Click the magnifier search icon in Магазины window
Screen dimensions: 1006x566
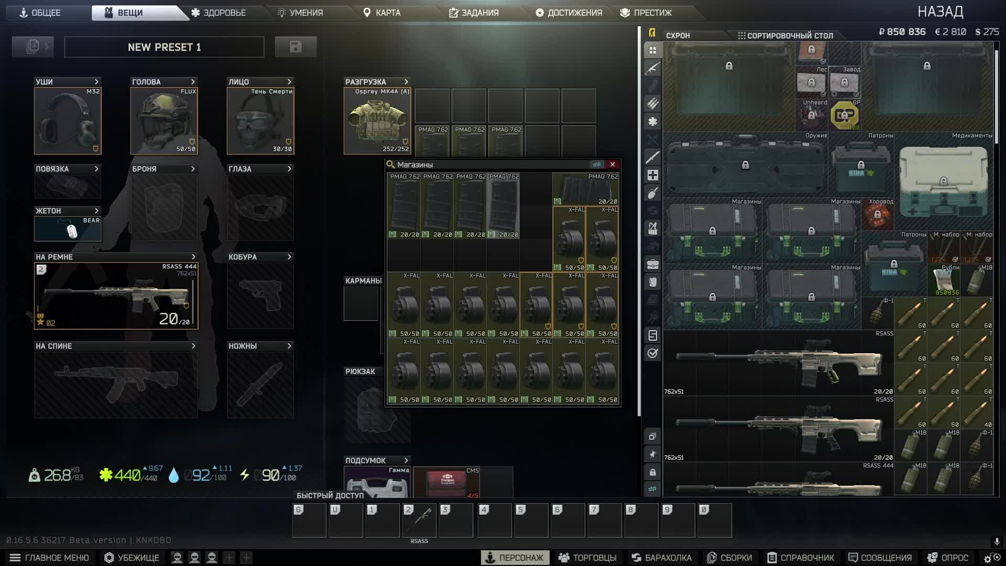coord(390,165)
